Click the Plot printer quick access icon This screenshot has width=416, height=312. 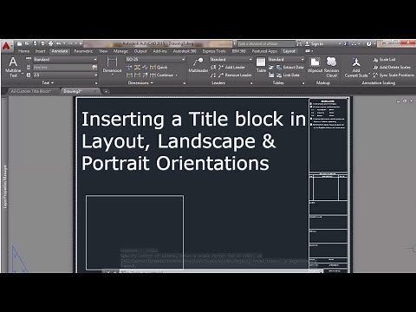pyautogui.click(x=51, y=43)
